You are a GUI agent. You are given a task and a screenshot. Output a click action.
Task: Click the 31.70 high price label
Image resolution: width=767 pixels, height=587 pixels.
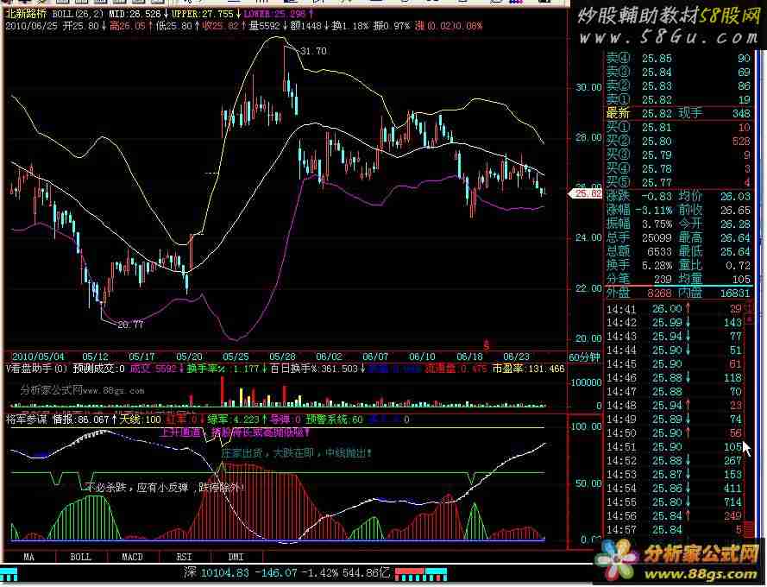point(313,51)
